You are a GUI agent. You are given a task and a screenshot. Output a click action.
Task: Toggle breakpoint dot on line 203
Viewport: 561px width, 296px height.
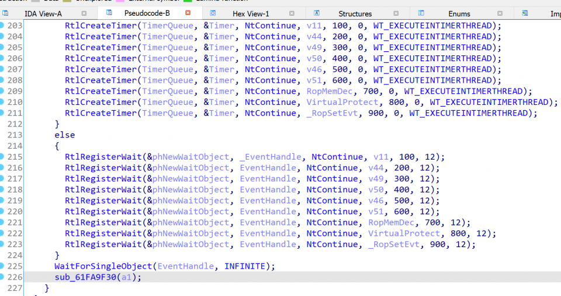(x=1, y=25)
